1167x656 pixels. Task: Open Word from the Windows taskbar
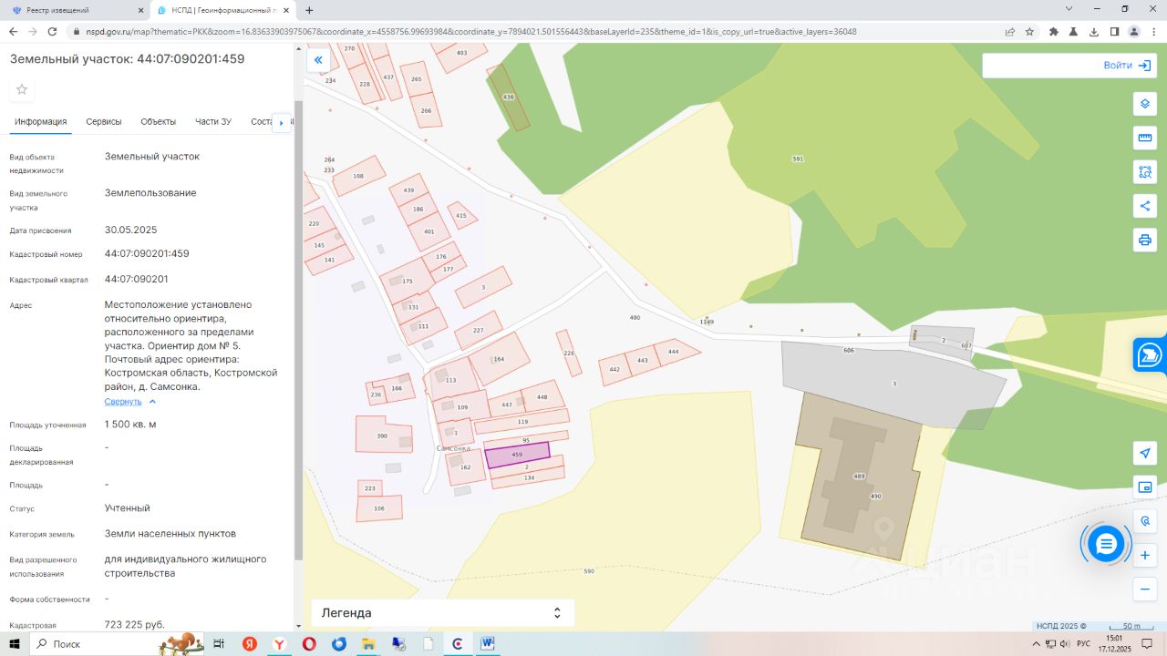(487, 644)
